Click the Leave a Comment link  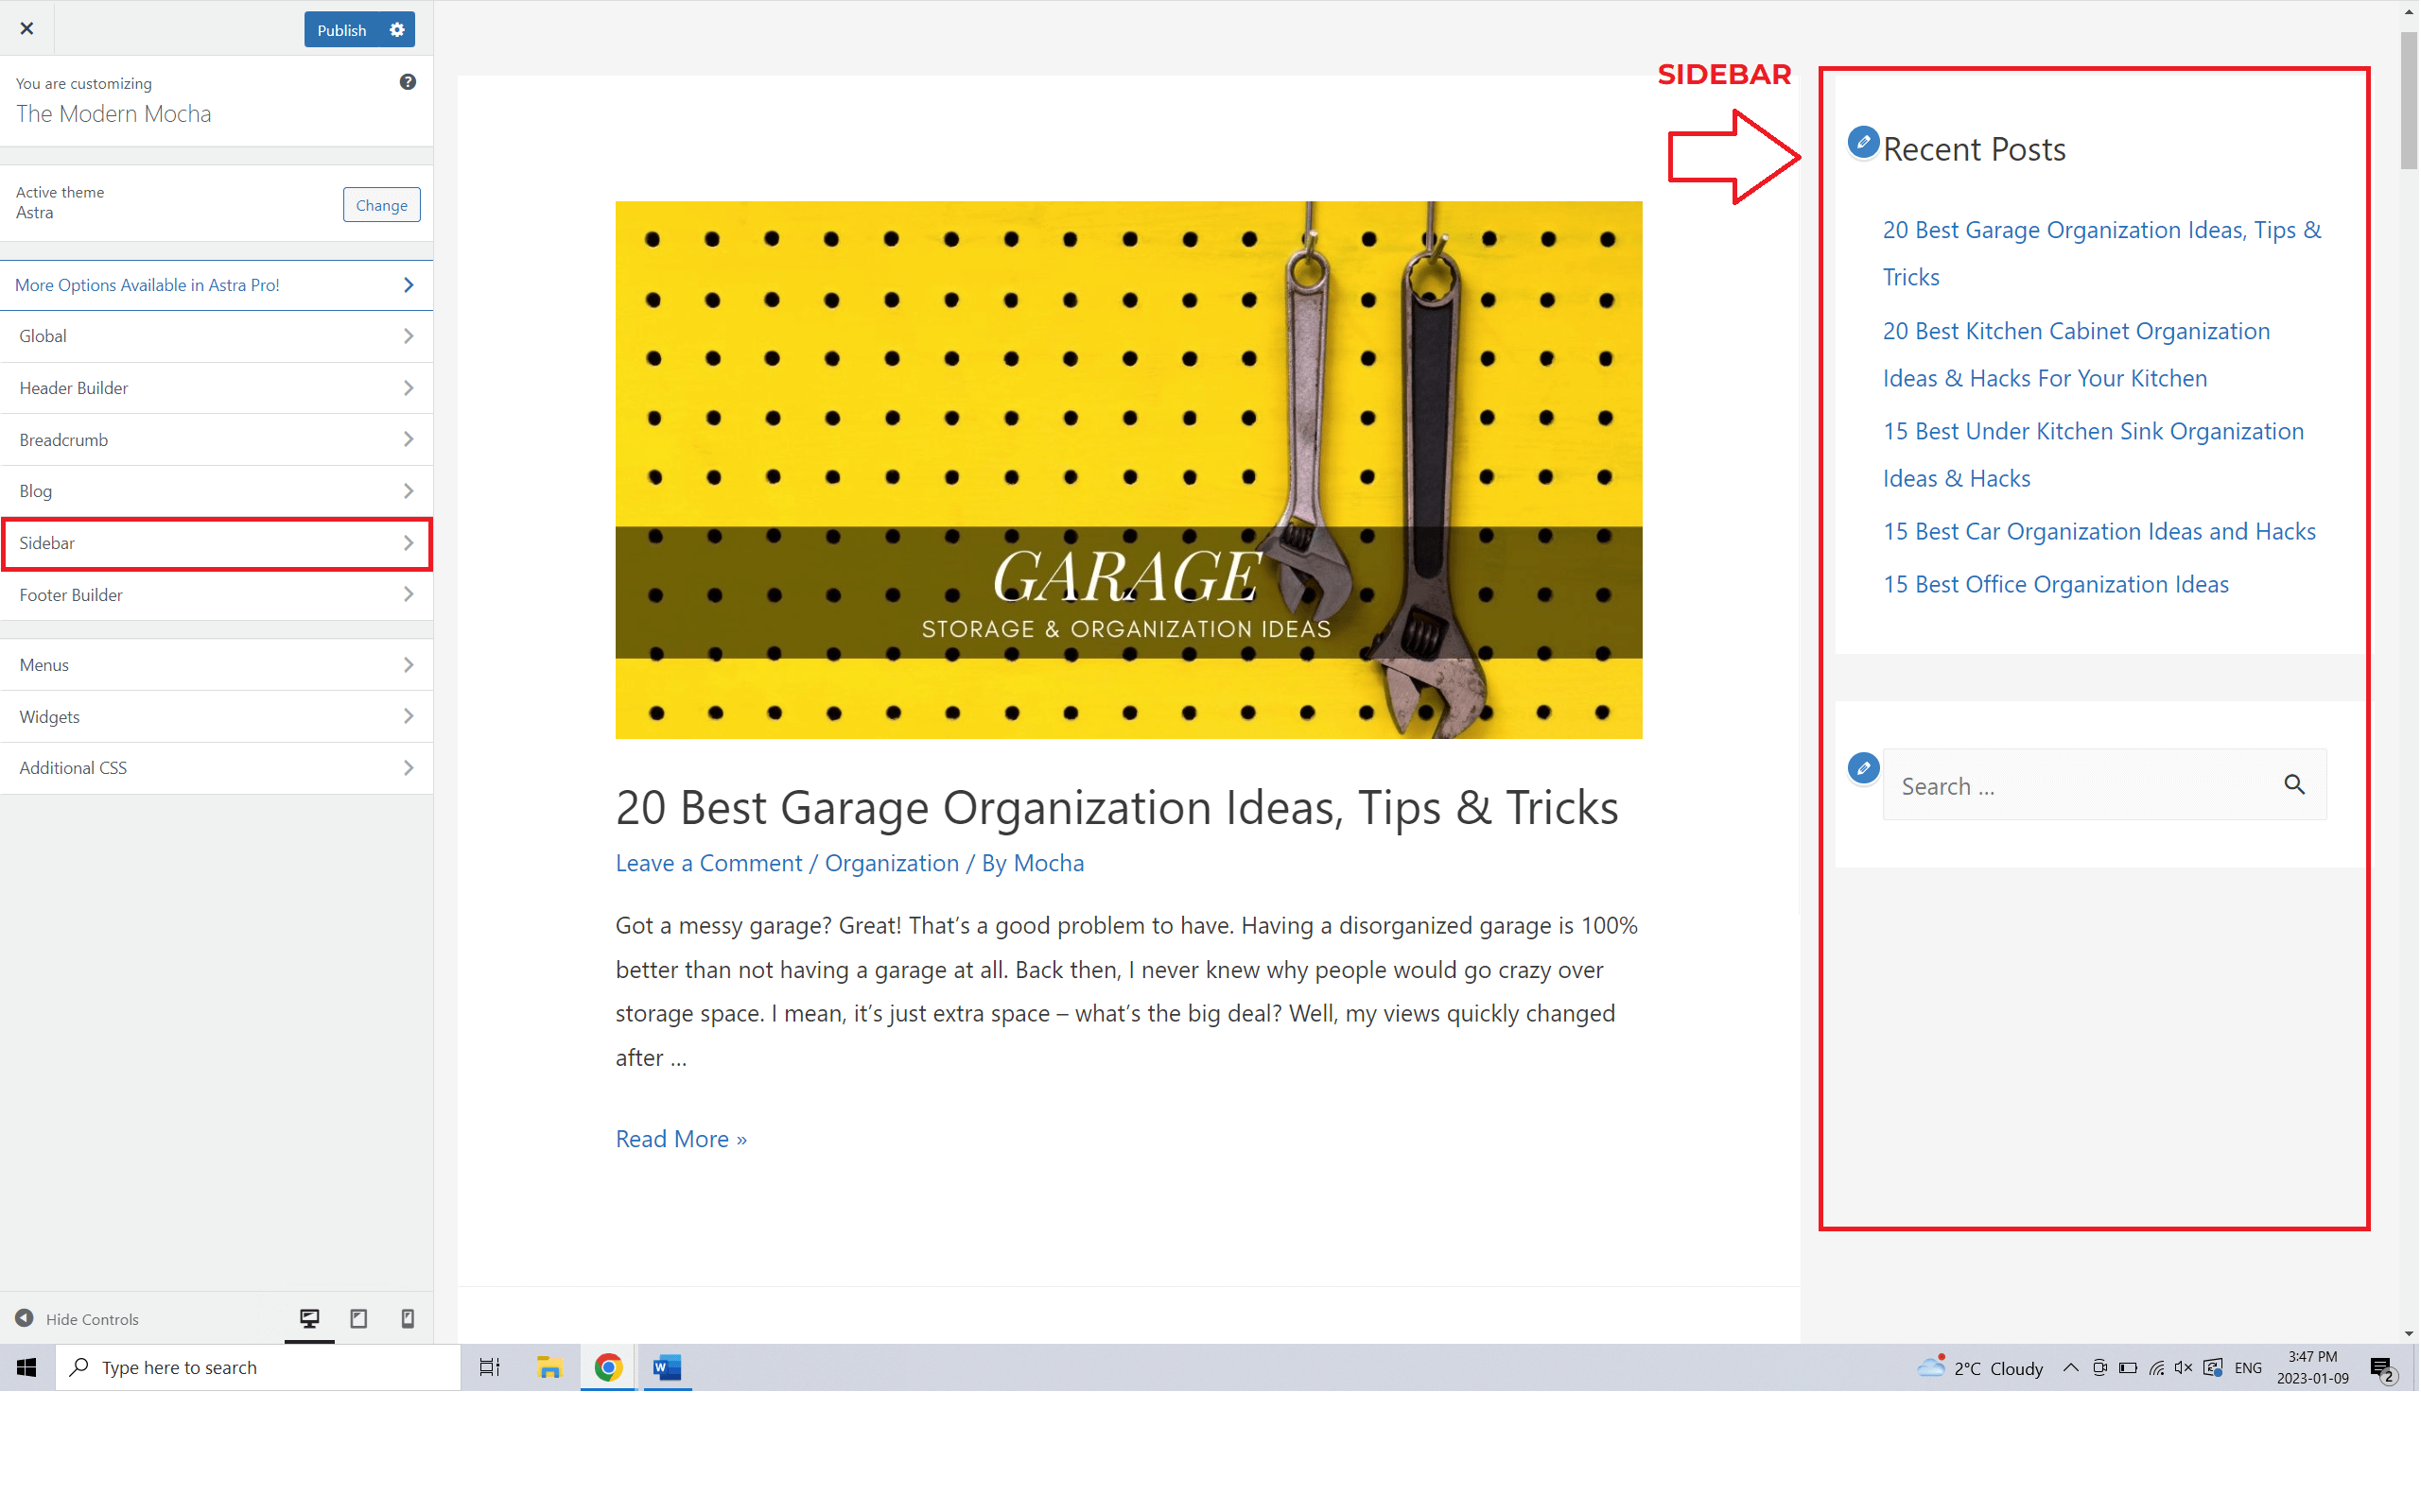[x=708, y=863]
